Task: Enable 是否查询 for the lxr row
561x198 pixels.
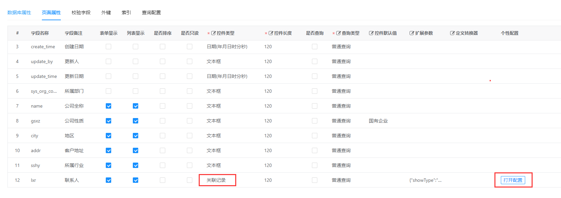Action: [315, 180]
